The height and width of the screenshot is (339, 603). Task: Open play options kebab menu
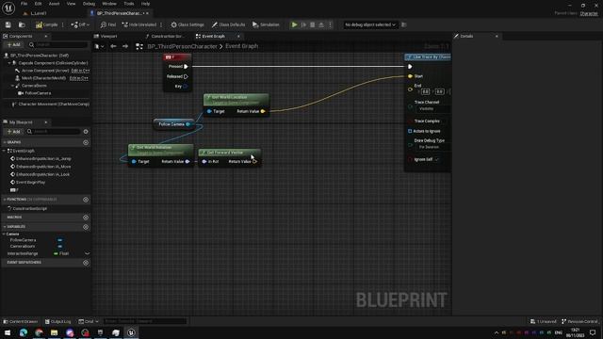[x=330, y=24]
